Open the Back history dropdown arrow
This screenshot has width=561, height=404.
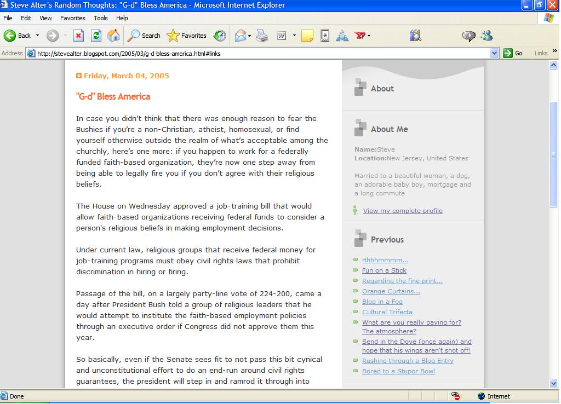[37, 36]
